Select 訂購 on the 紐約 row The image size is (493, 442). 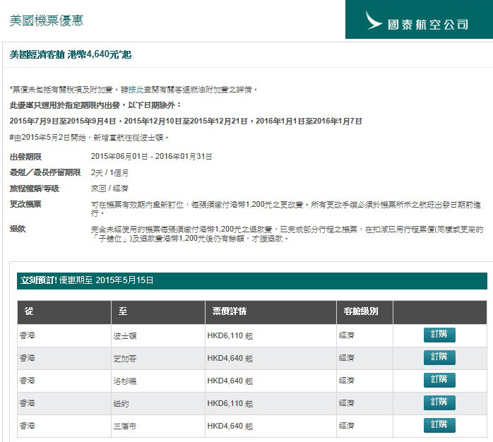[439, 402]
